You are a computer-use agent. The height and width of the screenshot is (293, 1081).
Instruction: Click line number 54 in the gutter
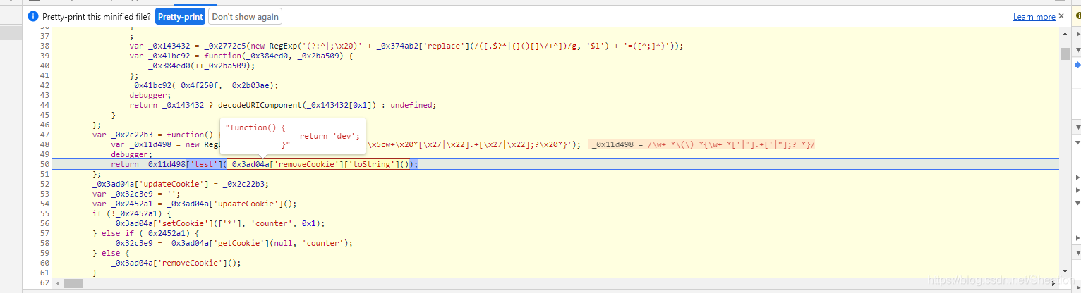point(45,204)
